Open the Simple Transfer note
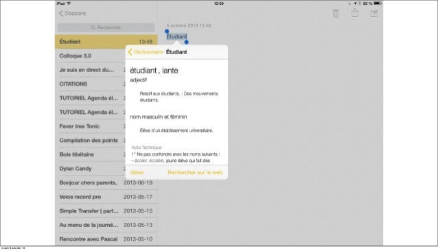Screen dimensions: 438x251 (x=106, y=211)
